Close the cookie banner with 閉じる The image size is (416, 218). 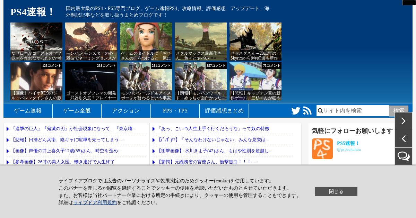(x=336, y=192)
